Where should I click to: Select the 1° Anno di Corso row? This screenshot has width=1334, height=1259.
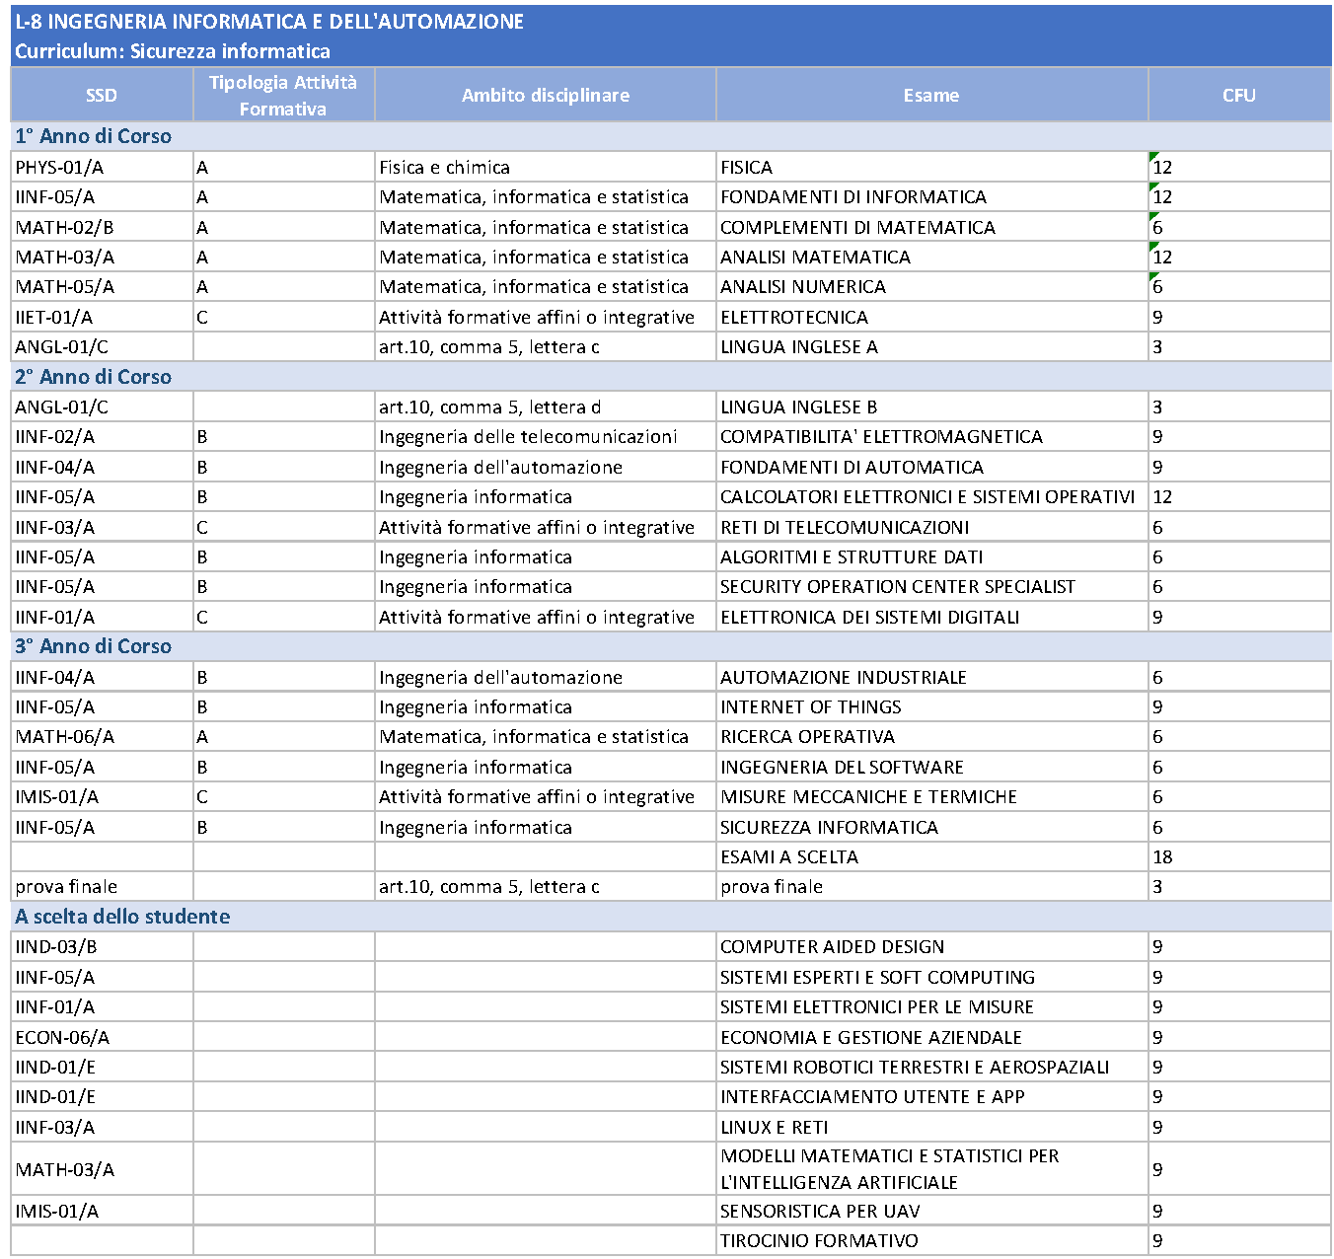pyautogui.click(x=671, y=136)
